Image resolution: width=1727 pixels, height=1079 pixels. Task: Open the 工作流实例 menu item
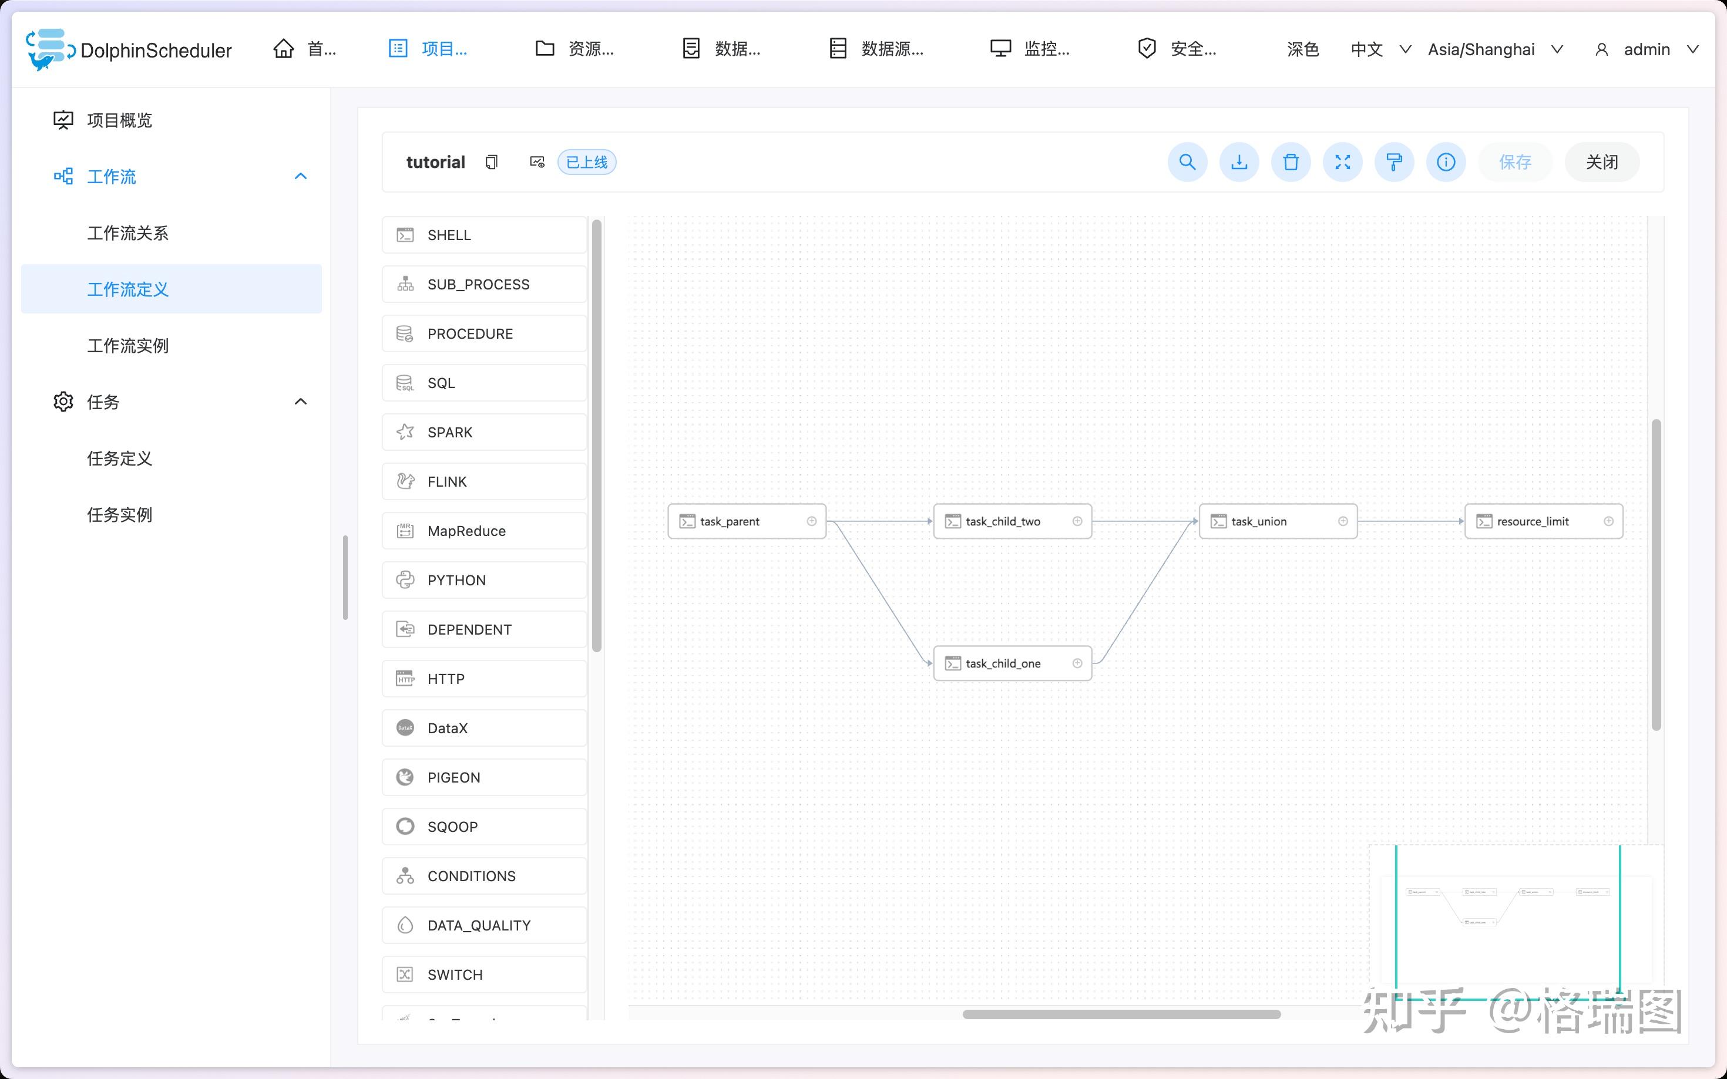click(128, 346)
